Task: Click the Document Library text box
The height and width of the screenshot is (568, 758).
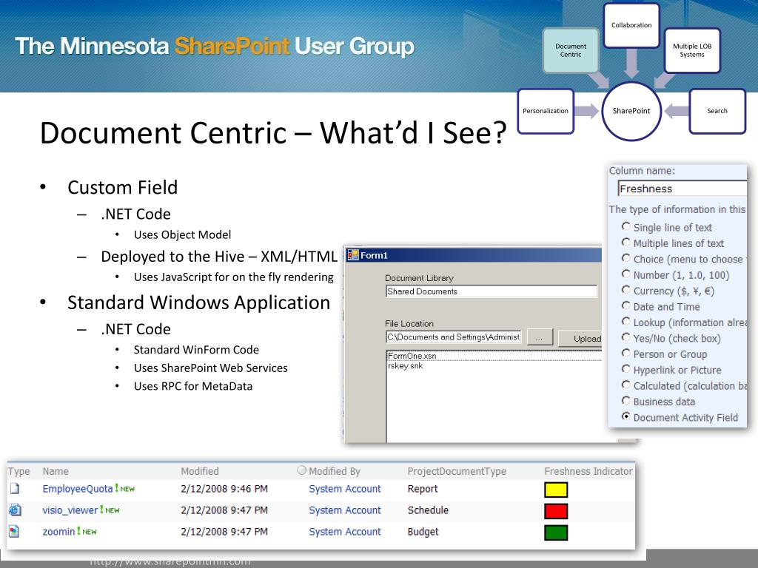Action: [492, 291]
